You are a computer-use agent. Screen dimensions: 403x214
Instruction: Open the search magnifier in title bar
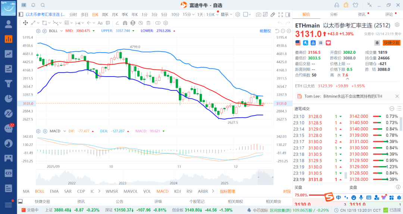point(43,5)
